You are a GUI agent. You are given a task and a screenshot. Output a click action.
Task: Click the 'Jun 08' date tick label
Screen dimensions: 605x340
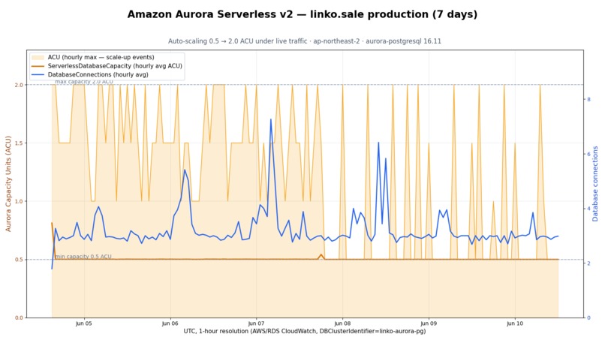point(342,323)
